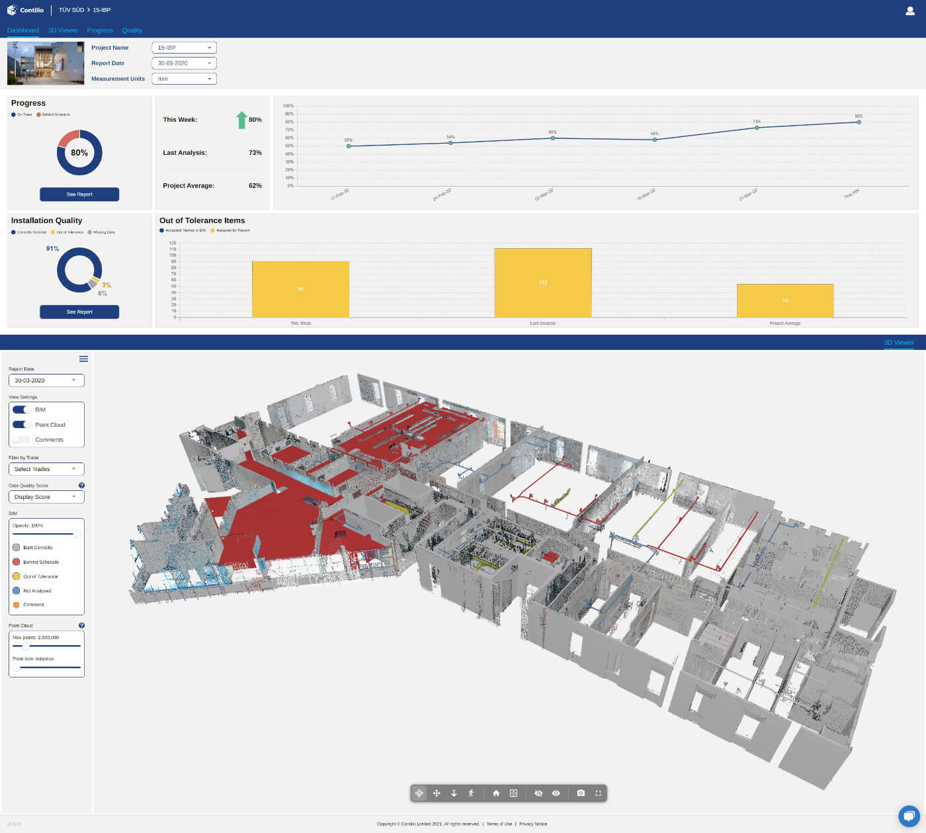This screenshot has width=926, height=833.
Task: Disable the Point Cloud toggle
Action: [21, 424]
